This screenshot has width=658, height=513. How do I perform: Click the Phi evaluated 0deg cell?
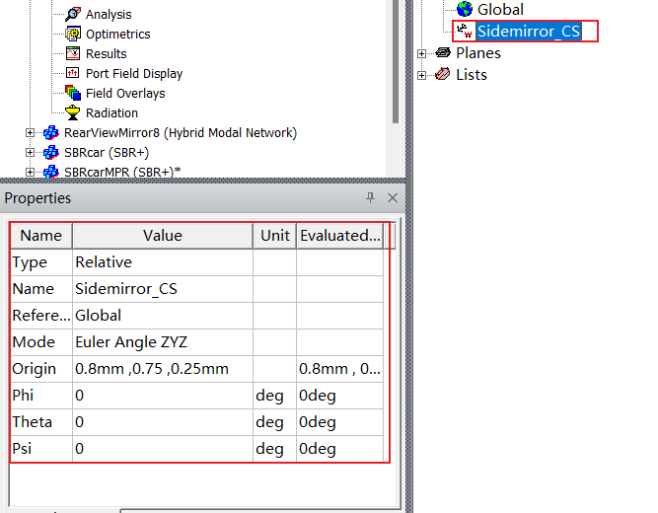(340, 396)
